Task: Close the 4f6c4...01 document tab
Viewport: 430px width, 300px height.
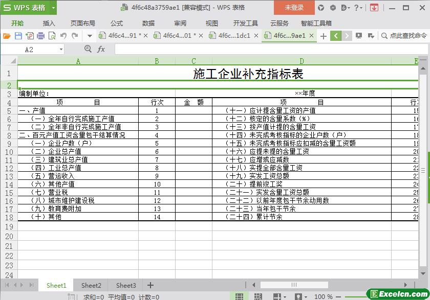Action: tap(201, 36)
